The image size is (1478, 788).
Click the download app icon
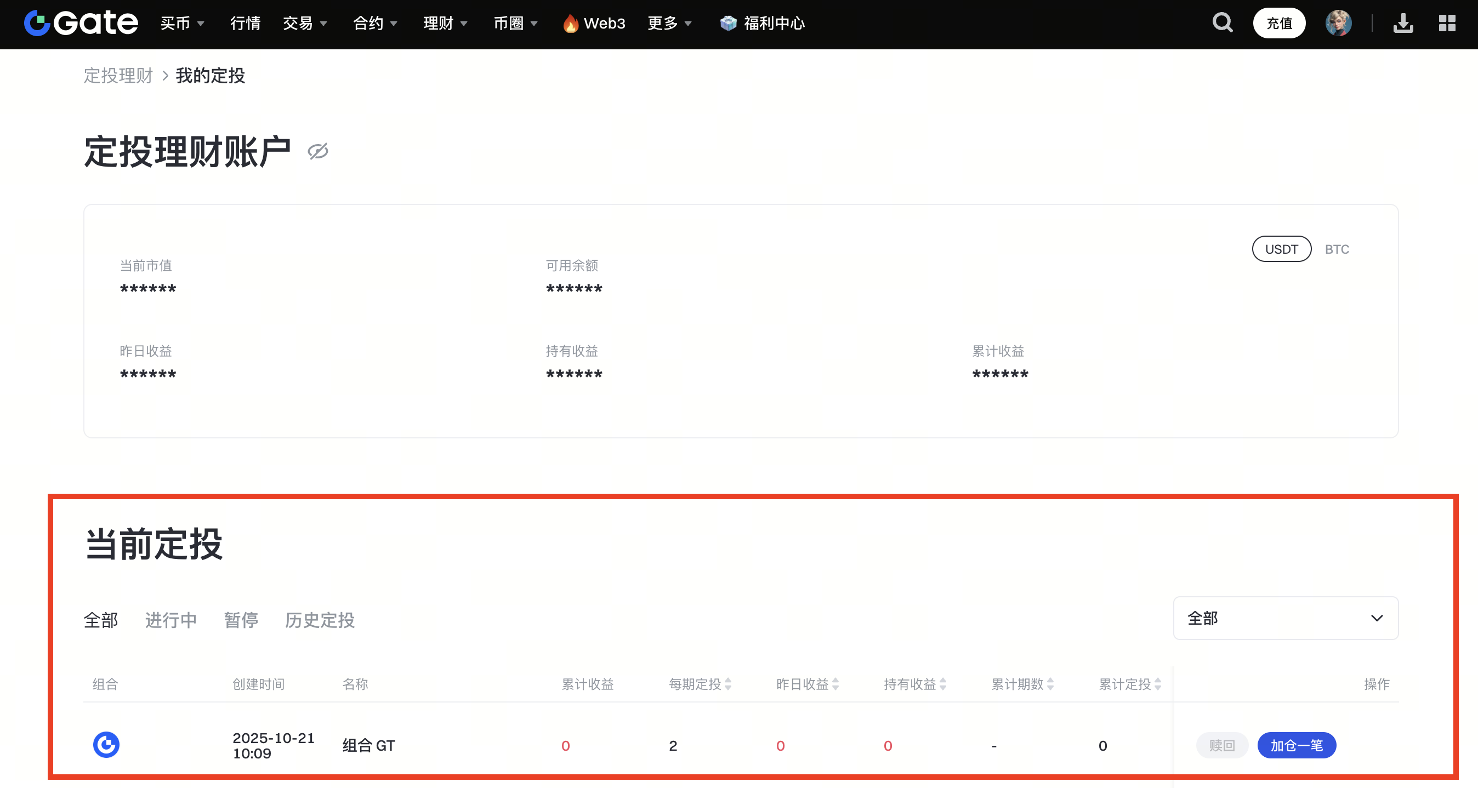(x=1403, y=23)
